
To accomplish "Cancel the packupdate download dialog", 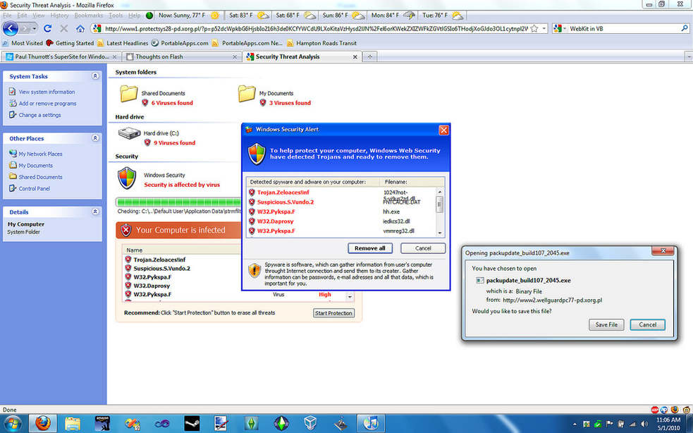I will pos(647,324).
